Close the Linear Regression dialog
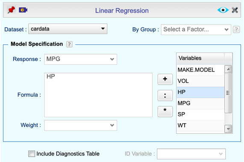244x162 pixels. [235, 10]
